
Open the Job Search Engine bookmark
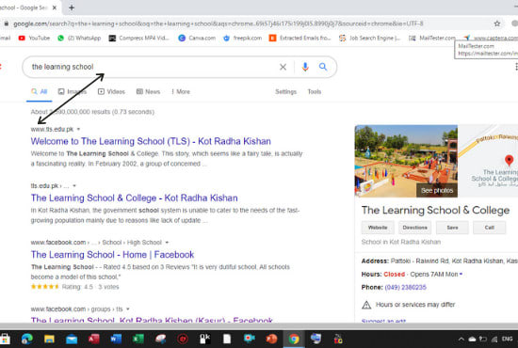point(370,38)
